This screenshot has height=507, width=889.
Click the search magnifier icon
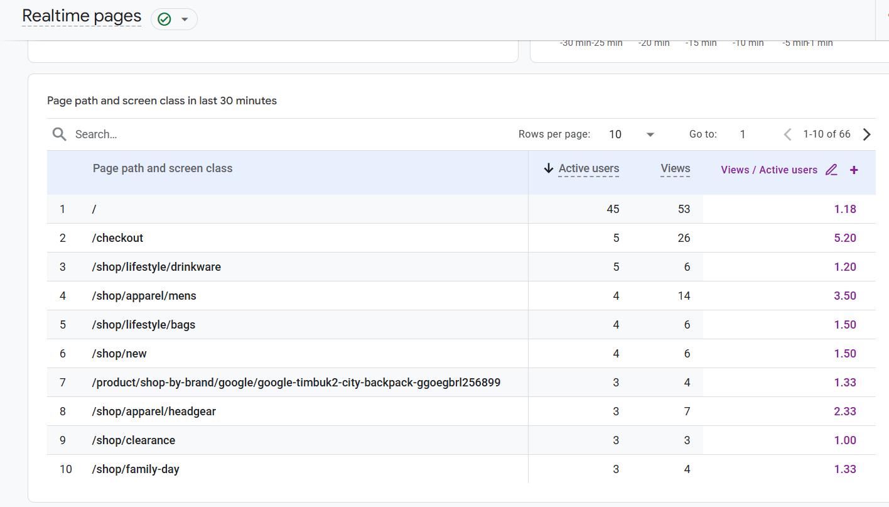60,134
